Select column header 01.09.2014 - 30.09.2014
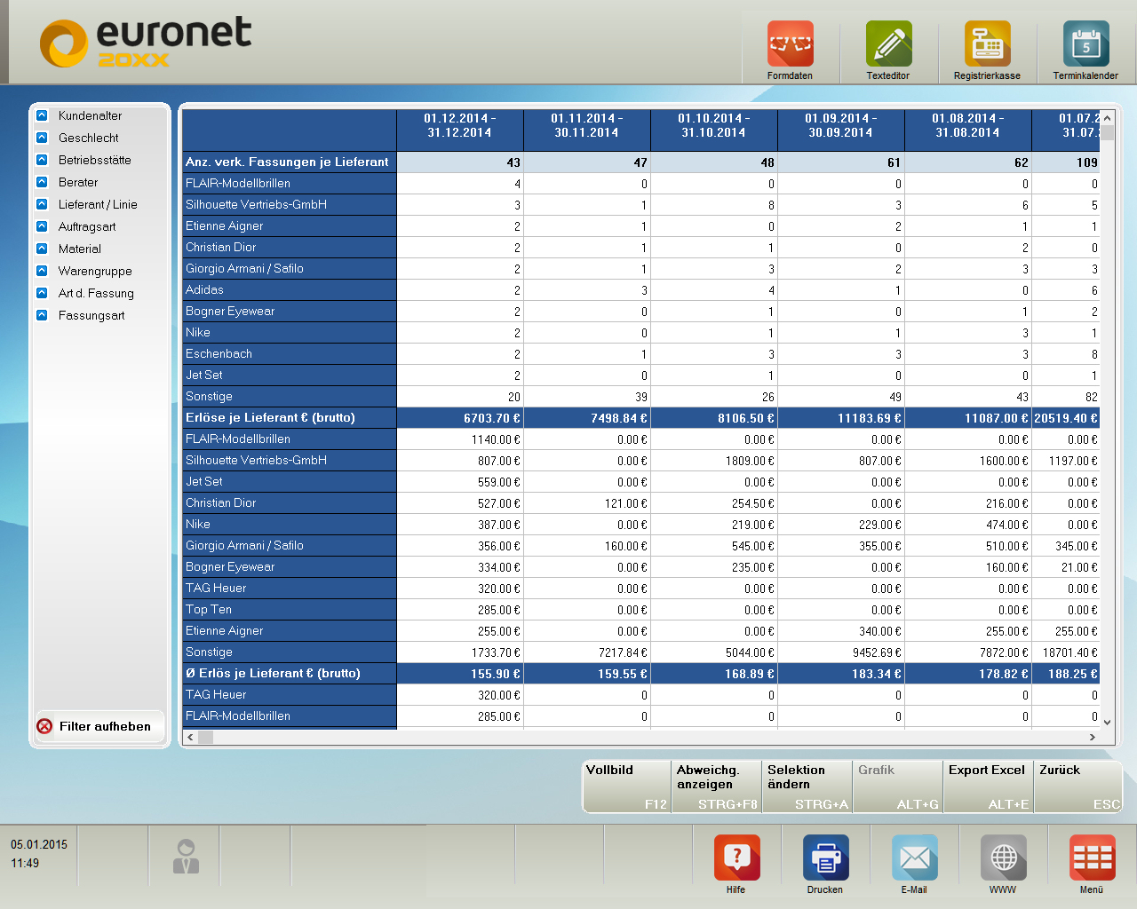The image size is (1137, 909). pos(841,130)
